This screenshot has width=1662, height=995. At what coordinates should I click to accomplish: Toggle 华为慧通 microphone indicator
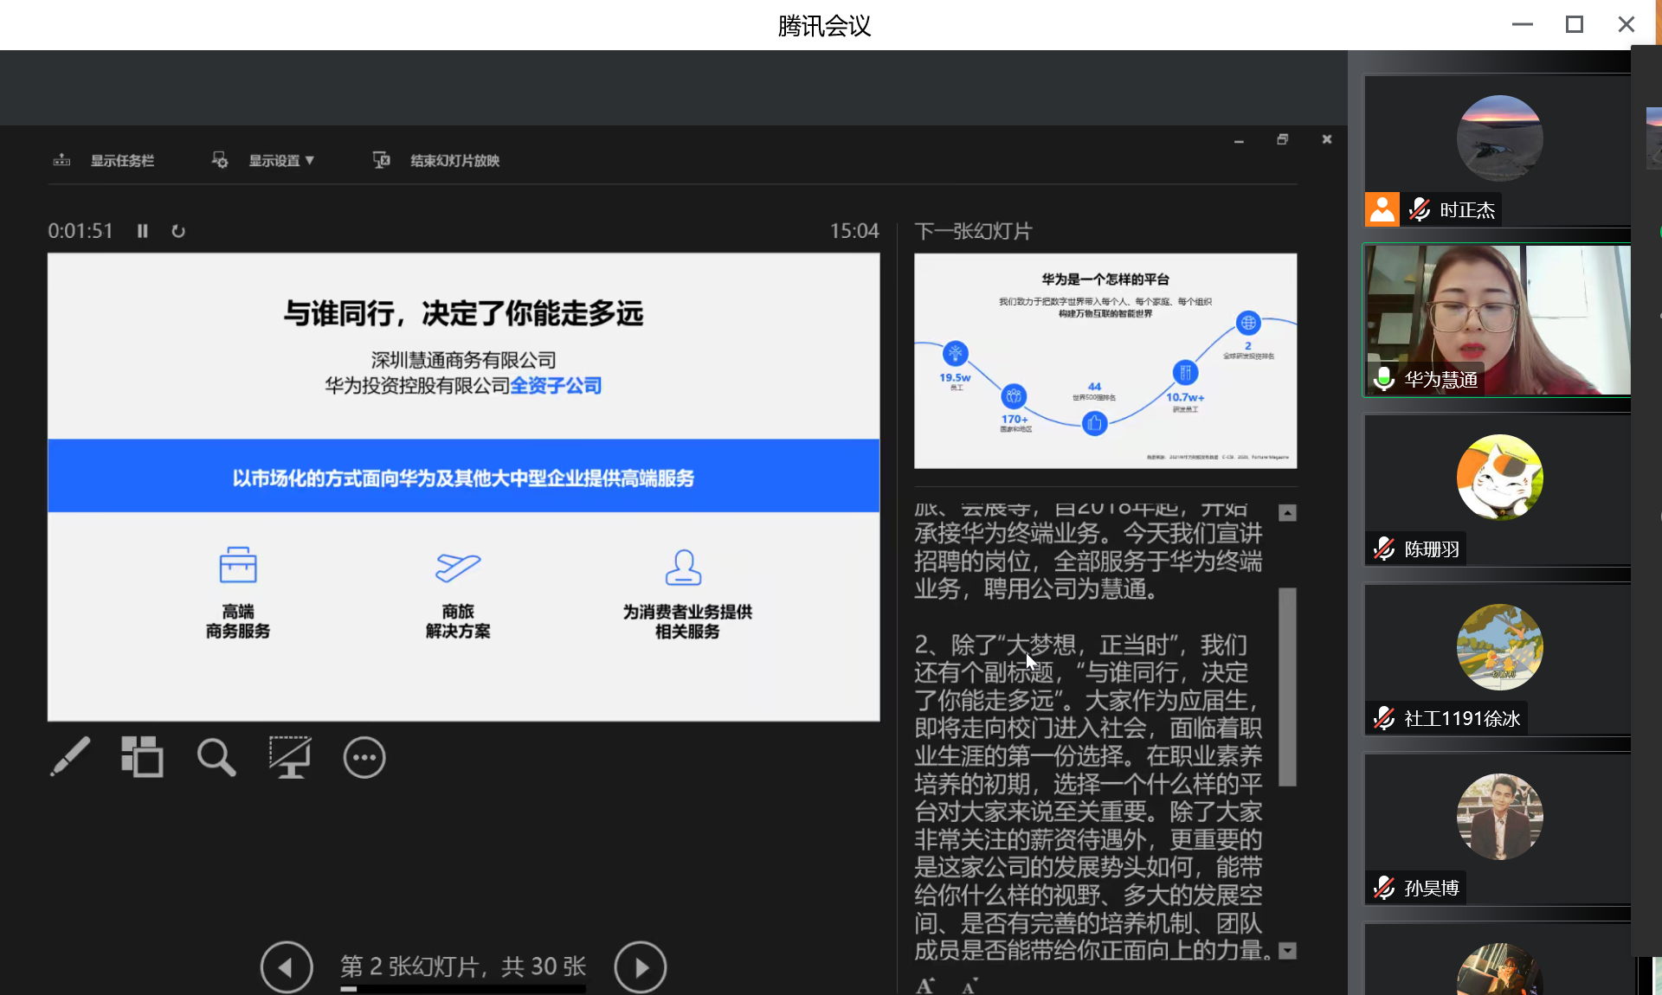tap(1383, 379)
